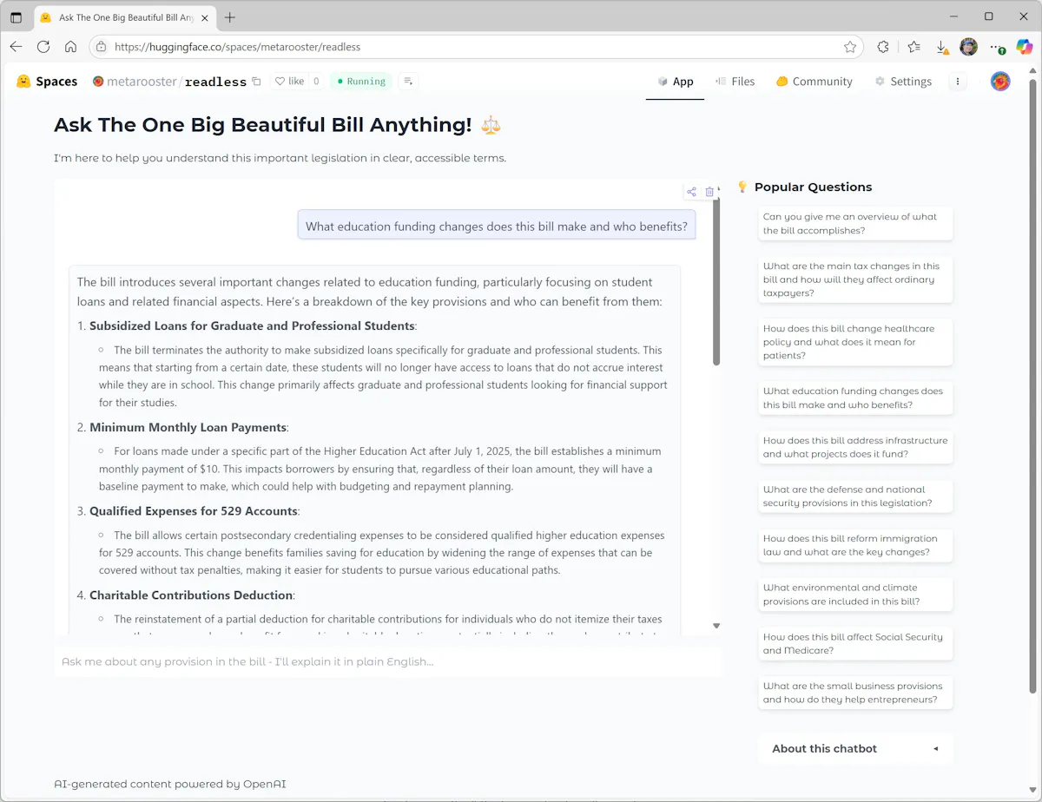
Task: Open the space Settings tab
Action: coord(902,82)
